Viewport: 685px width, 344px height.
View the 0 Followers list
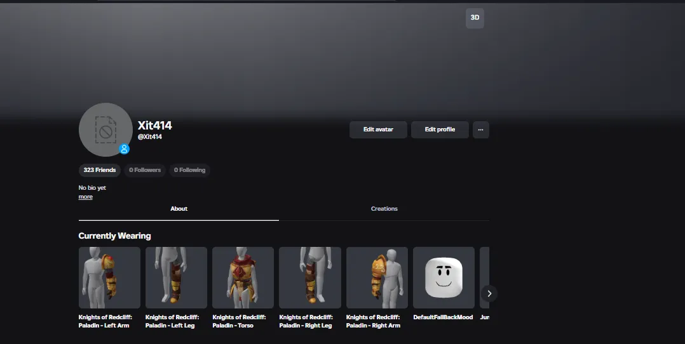145,170
